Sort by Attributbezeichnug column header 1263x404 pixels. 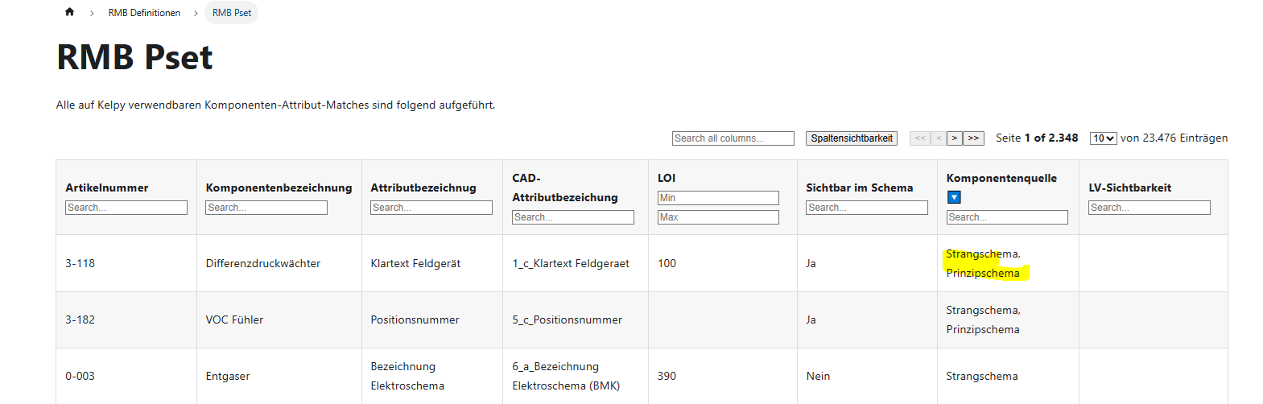(423, 188)
